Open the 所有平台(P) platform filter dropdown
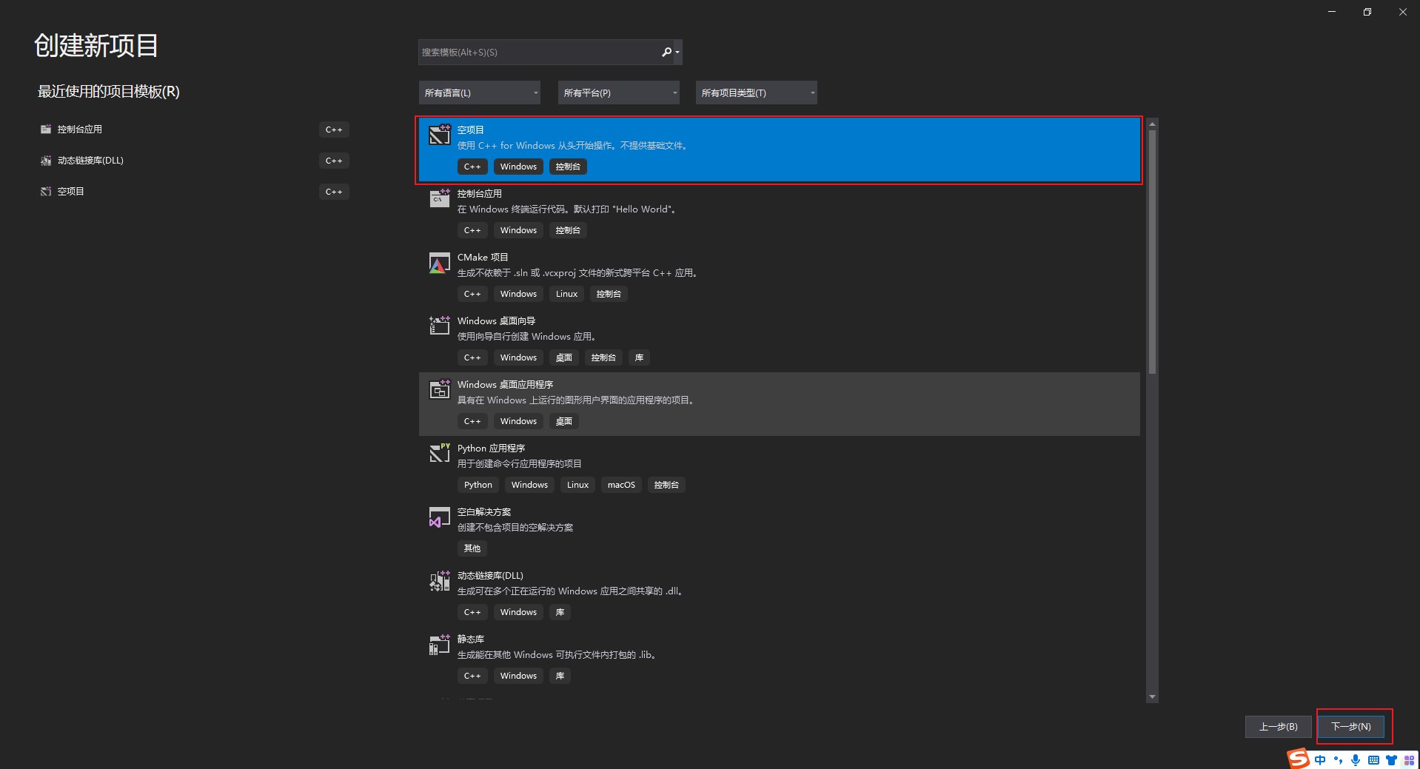The width and height of the screenshot is (1420, 769). [x=619, y=93]
